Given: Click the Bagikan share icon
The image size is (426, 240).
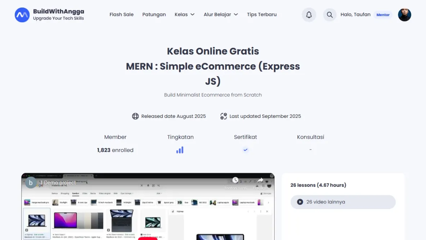Looking at the screenshot, I should [x=260, y=180].
